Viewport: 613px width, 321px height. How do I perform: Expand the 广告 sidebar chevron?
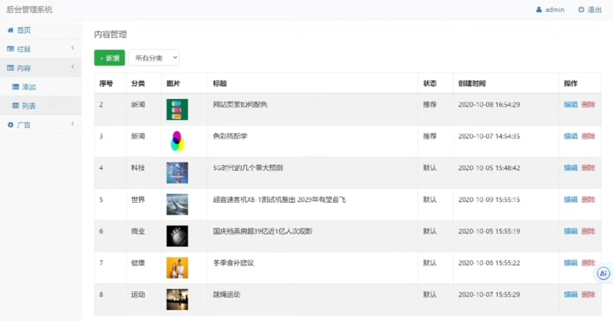pyautogui.click(x=72, y=124)
